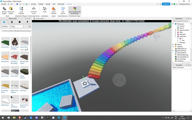Select the PLUGINS ribbon tab

69,4
